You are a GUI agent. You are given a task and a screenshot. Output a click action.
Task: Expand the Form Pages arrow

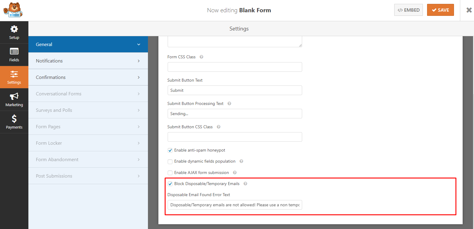[x=139, y=127]
